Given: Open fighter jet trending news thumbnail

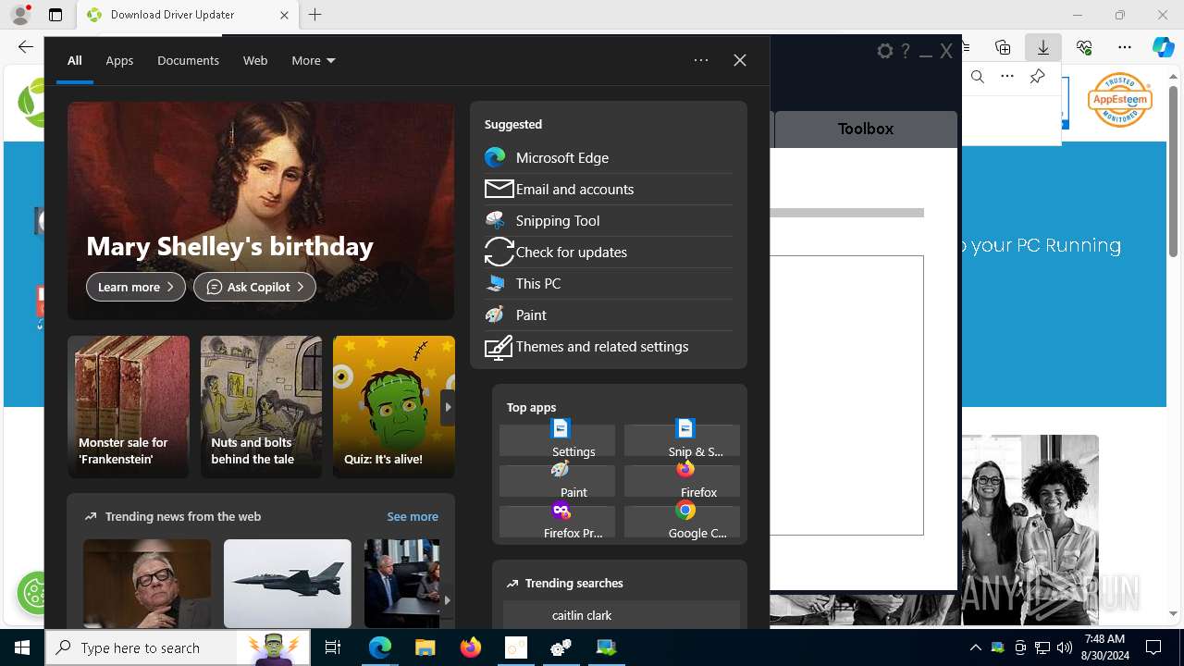Looking at the screenshot, I should (288, 584).
